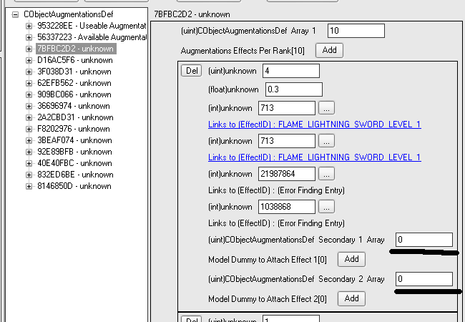Expand the D16AC5F6 unknown tree node

tap(29, 60)
